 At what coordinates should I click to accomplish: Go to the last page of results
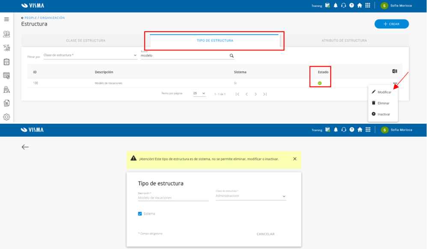(265, 94)
